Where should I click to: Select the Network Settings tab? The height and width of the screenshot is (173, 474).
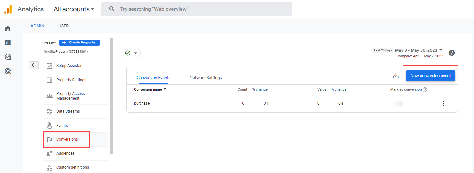coord(206,78)
